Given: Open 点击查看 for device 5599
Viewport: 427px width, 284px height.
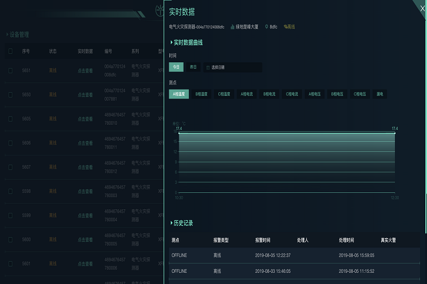Looking at the screenshot, I should [x=85, y=215].
